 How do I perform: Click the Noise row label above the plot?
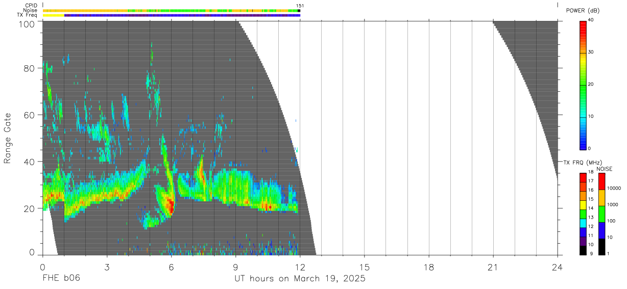click(x=30, y=10)
